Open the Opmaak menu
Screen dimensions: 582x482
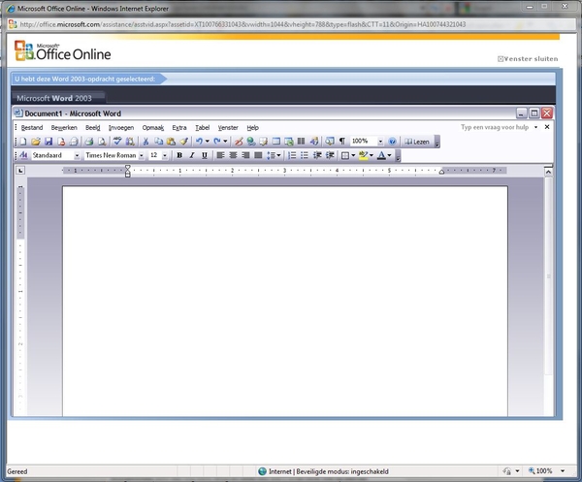153,128
